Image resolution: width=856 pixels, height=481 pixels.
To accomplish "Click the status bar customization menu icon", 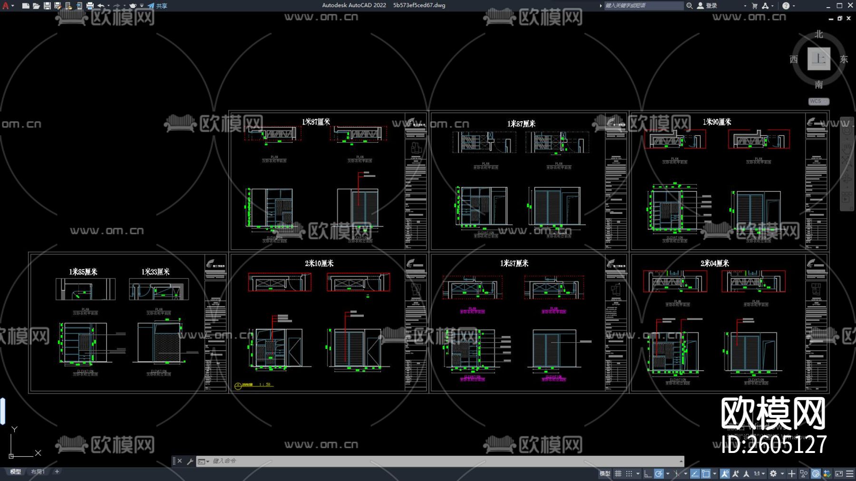I will (850, 473).
